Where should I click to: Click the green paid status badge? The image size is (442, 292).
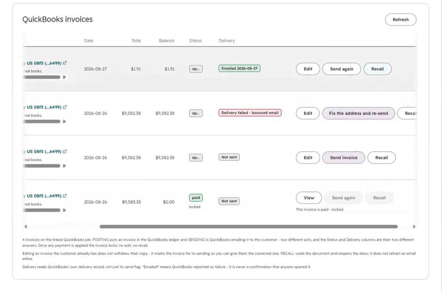[x=196, y=198]
